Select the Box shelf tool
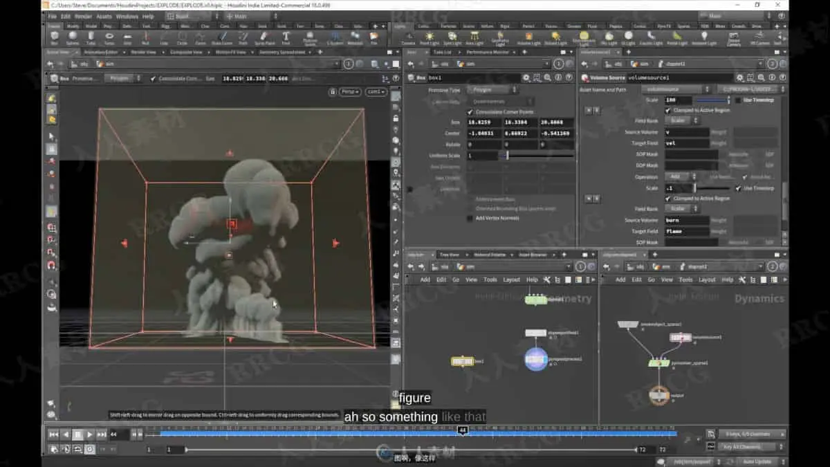This screenshot has height=467, width=830. (54, 37)
